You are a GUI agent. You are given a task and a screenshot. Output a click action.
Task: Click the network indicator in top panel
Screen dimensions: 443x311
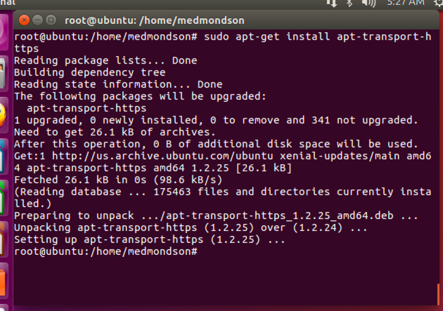pos(332,3)
